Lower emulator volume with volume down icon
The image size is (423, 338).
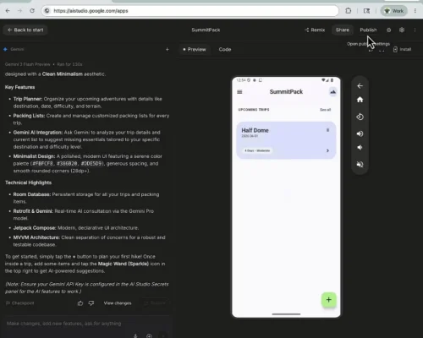[x=360, y=147]
